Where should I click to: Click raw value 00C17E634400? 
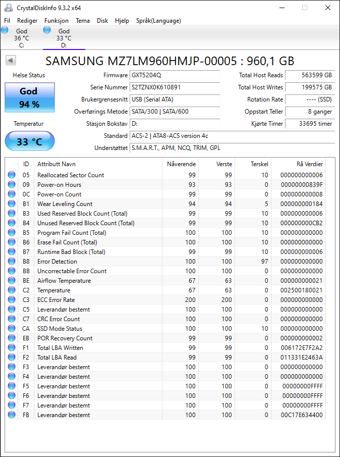(302, 415)
